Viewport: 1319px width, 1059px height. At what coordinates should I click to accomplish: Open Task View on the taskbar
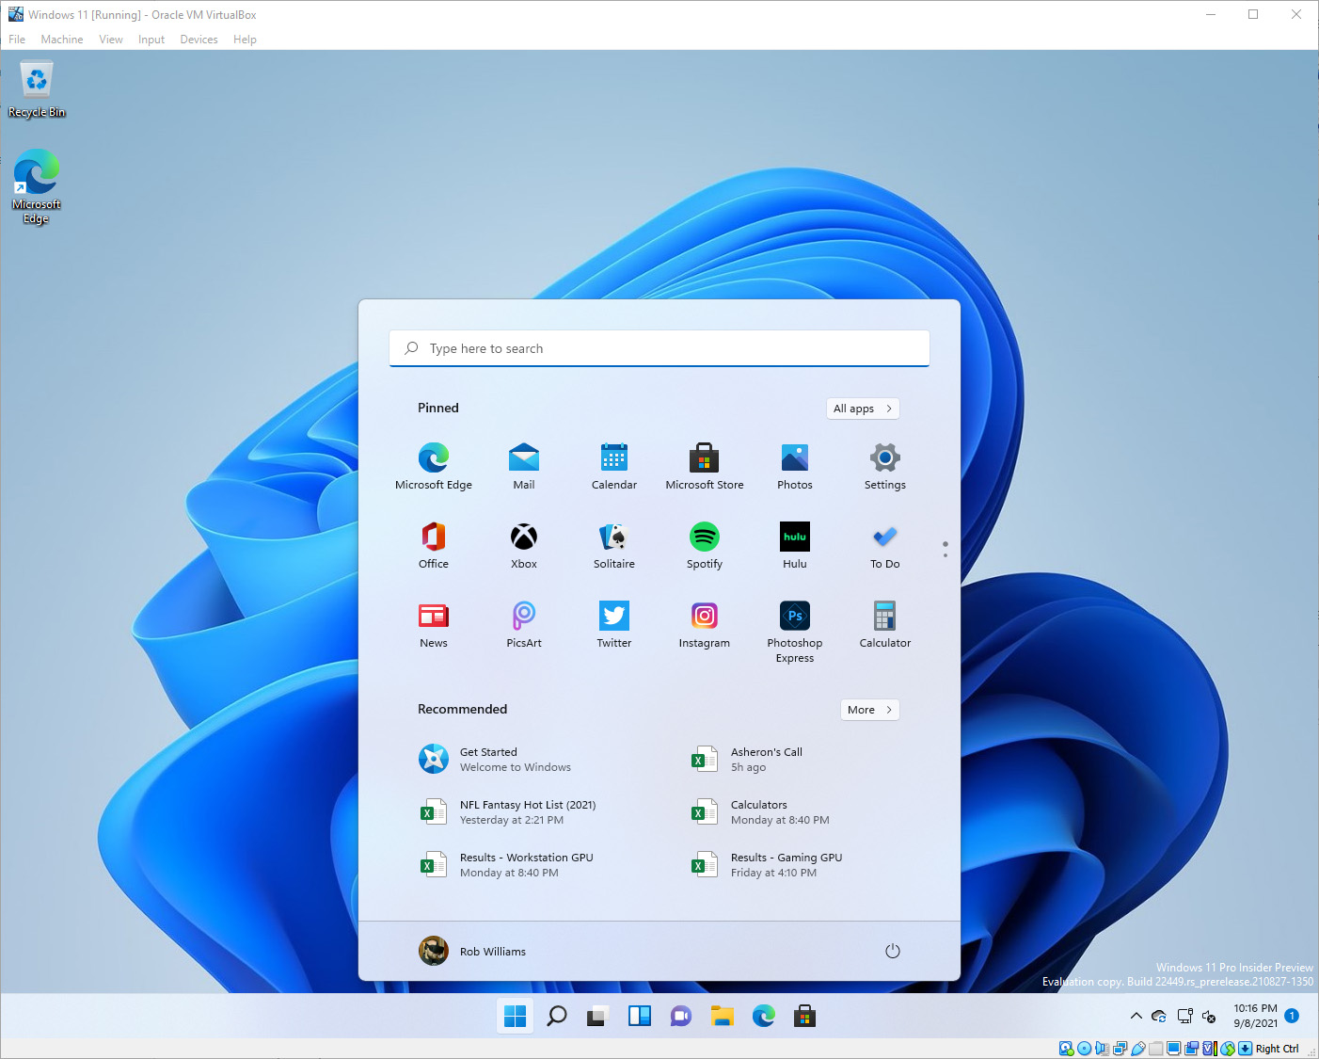click(597, 1016)
